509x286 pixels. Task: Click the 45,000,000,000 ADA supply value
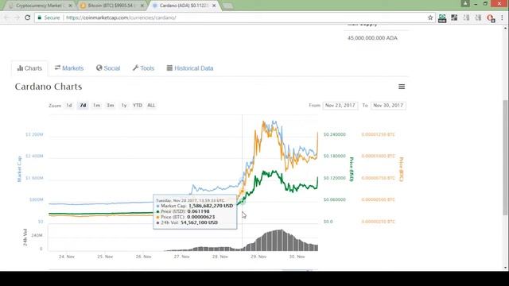click(x=372, y=38)
